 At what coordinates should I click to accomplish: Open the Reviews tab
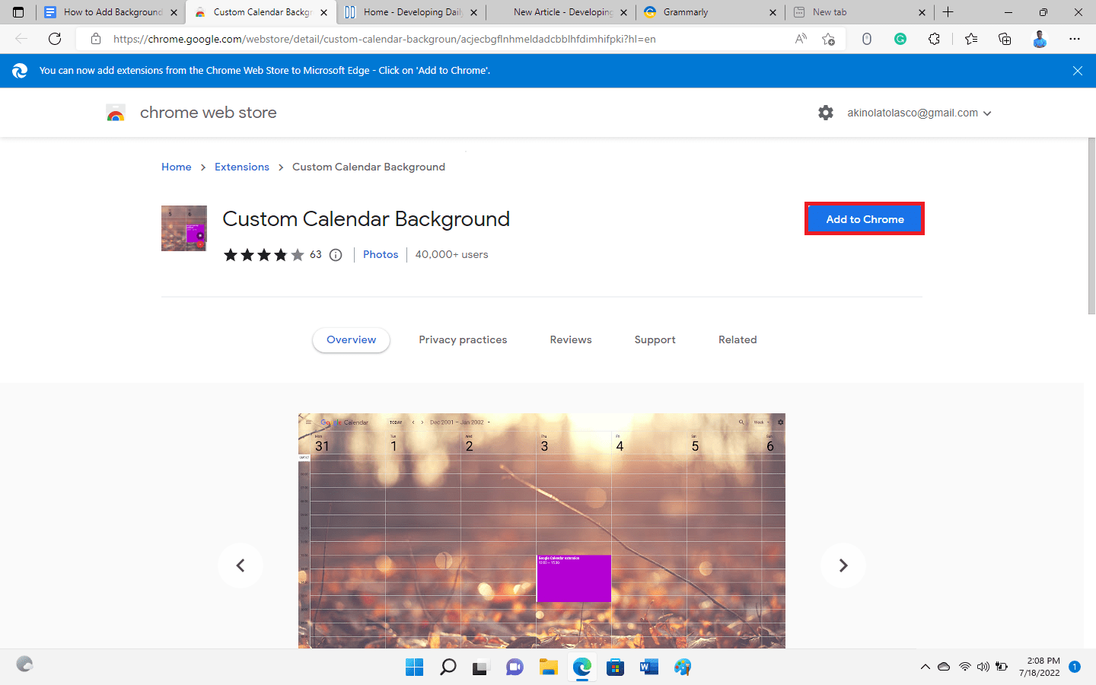(571, 340)
